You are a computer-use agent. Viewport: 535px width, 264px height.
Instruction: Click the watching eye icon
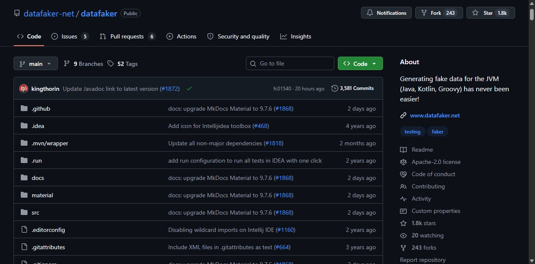pyautogui.click(x=403, y=235)
